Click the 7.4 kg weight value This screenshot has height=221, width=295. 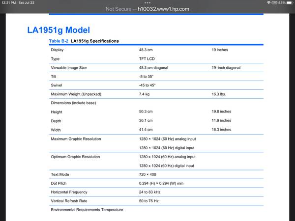coord(144,94)
